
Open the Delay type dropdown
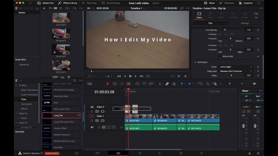[x=235, y=71]
